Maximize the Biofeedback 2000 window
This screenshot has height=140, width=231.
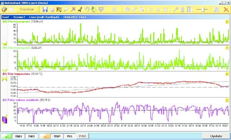(x=224, y=3)
